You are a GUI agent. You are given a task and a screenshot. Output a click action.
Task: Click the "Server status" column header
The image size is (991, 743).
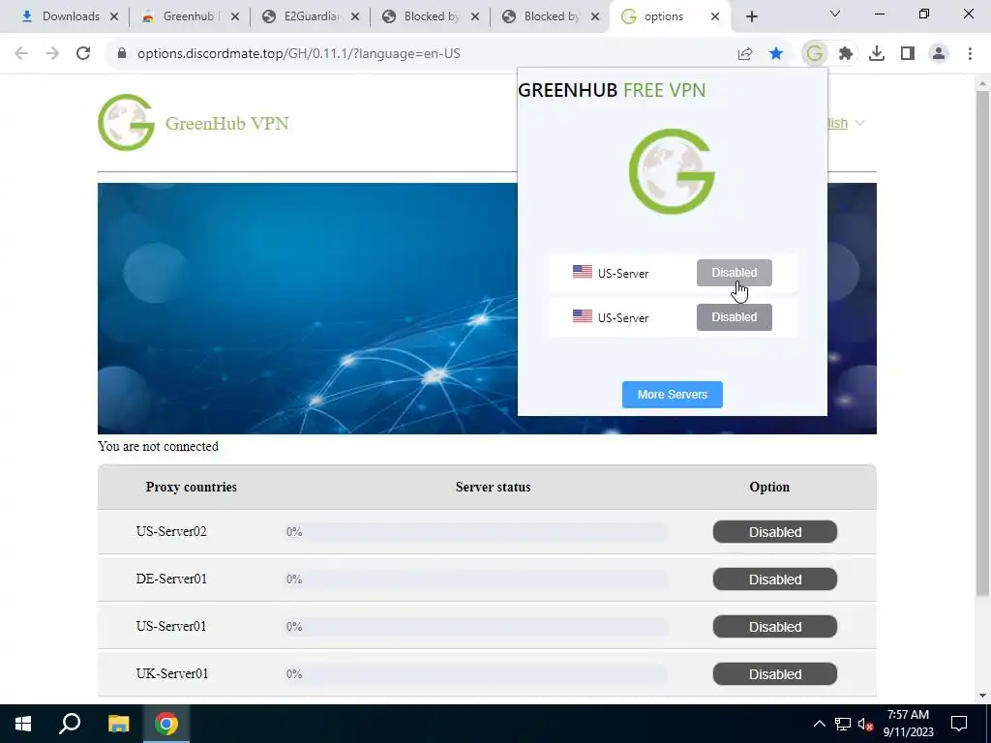[493, 488]
